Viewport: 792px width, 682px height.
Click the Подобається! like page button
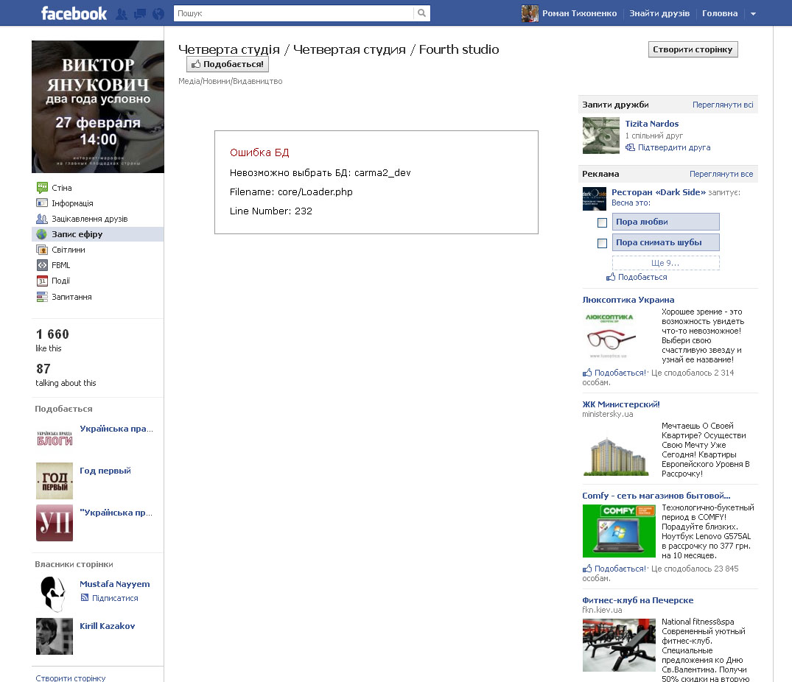(x=228, y=64)
